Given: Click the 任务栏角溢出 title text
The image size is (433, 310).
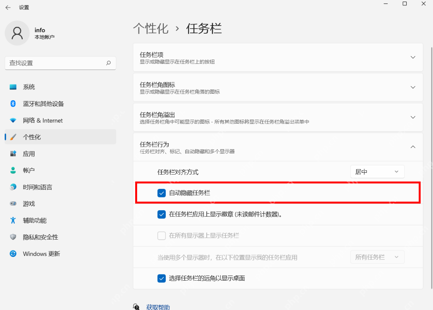Looking at the screenshot, I should coord(158,115).
